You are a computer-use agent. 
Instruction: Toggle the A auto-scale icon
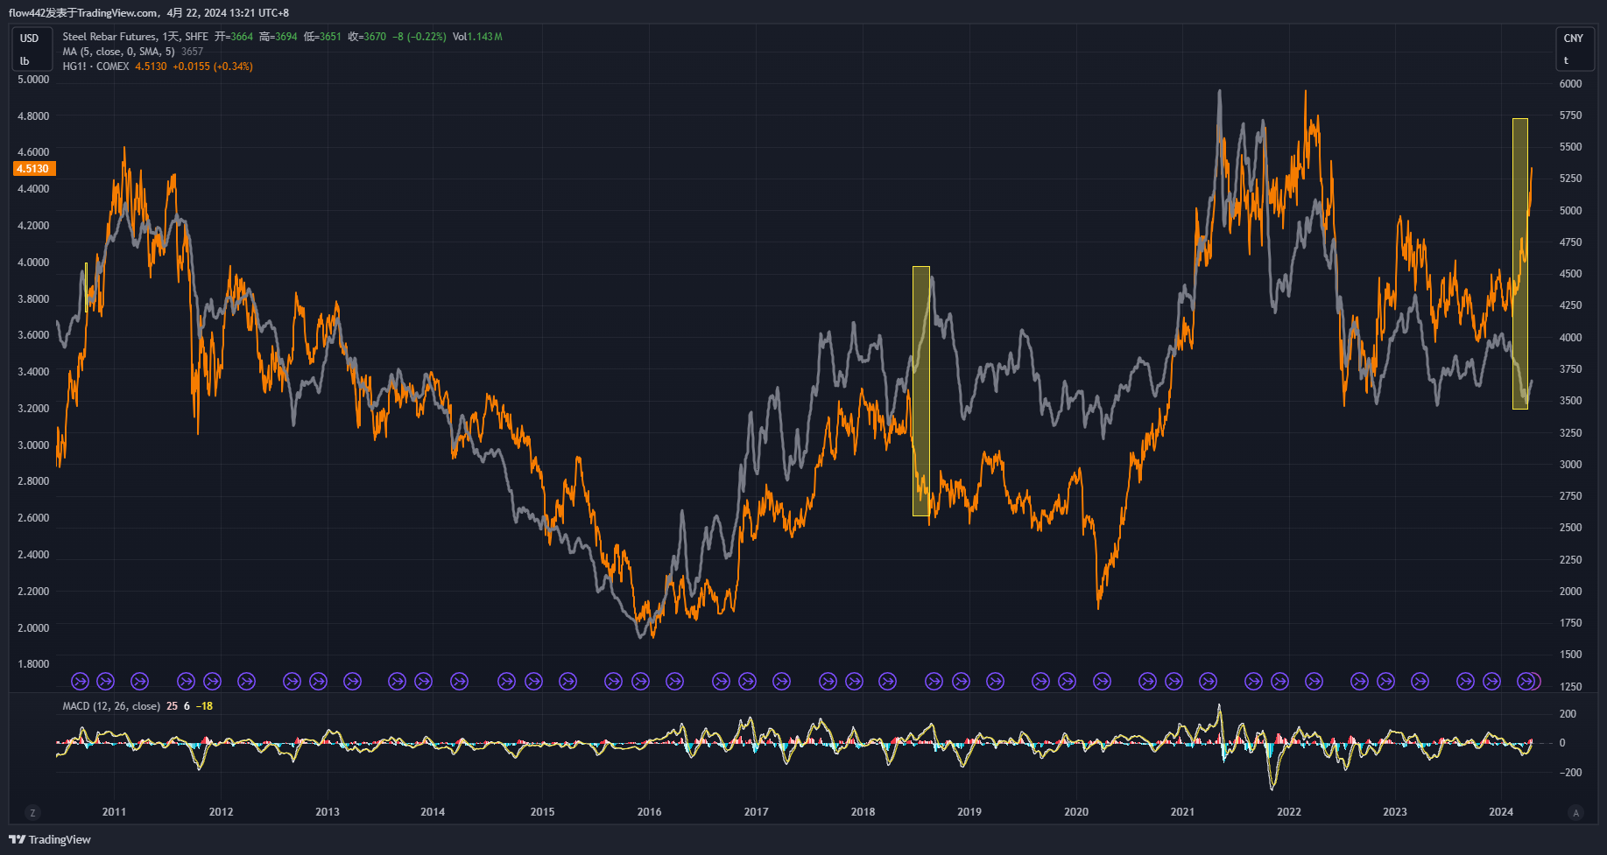pyautogui.click(x=1575, y=813)
